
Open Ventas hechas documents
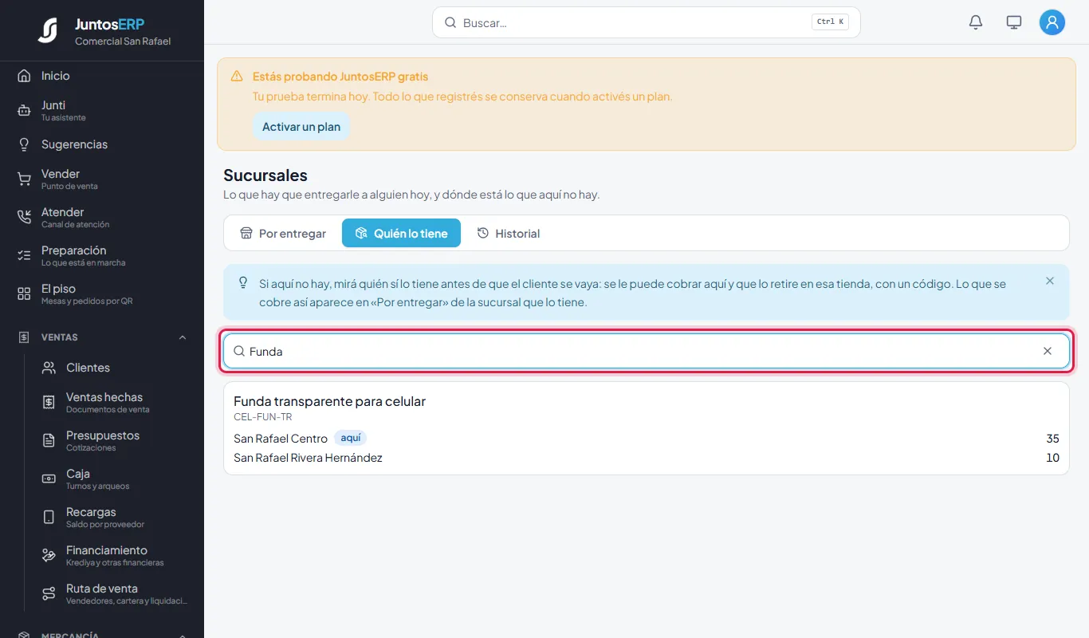click(x=114, y=402)
